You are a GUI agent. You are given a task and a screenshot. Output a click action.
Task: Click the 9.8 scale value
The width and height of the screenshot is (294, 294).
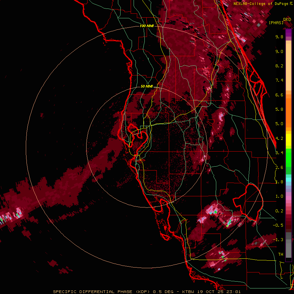(x=279, y=37)
